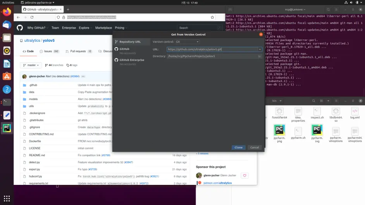Click the lock site-info icon in the address bar
The image size is (365, 205).
coord(64,17)
